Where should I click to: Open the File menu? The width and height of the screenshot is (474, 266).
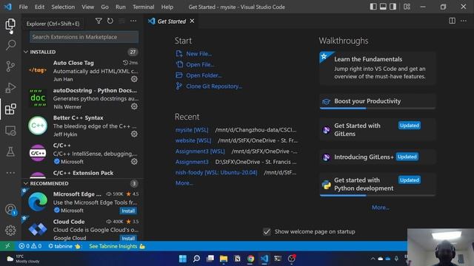23,7
